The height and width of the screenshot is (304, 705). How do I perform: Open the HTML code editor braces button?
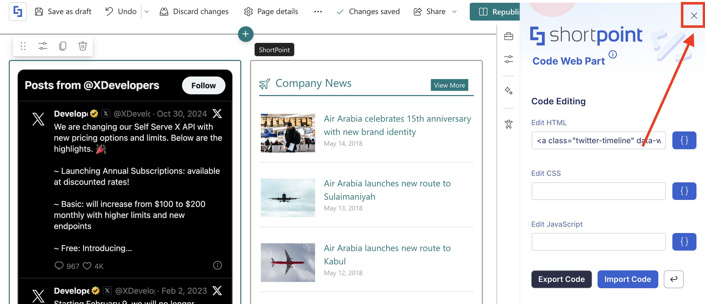[x=684, y=140]
